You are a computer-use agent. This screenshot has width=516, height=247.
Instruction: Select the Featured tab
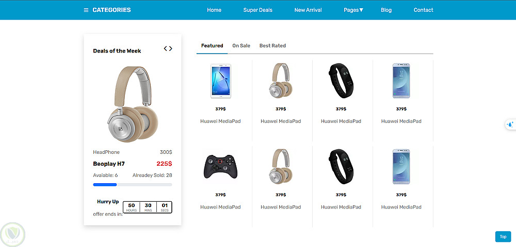coord(212,46)
